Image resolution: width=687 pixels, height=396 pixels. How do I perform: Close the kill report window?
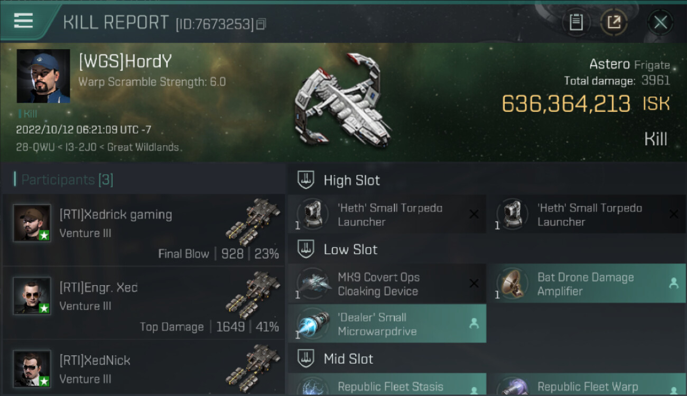(660, 22)
